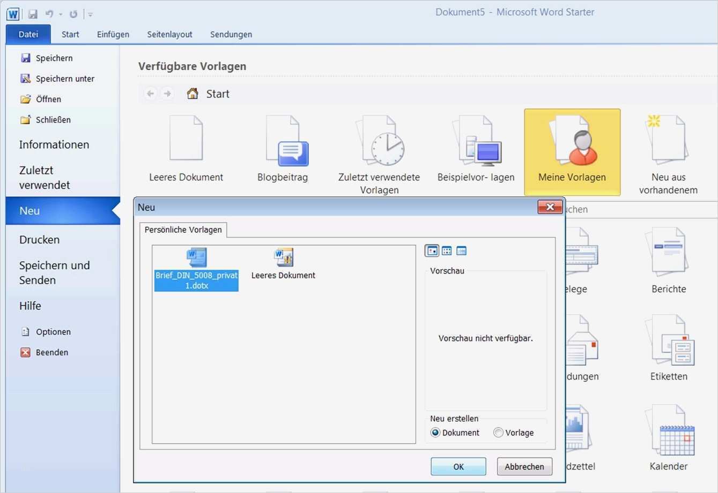Screen dimensions: 718x493
Task: Undo using the quick access arrow
Action: (49, 14)
